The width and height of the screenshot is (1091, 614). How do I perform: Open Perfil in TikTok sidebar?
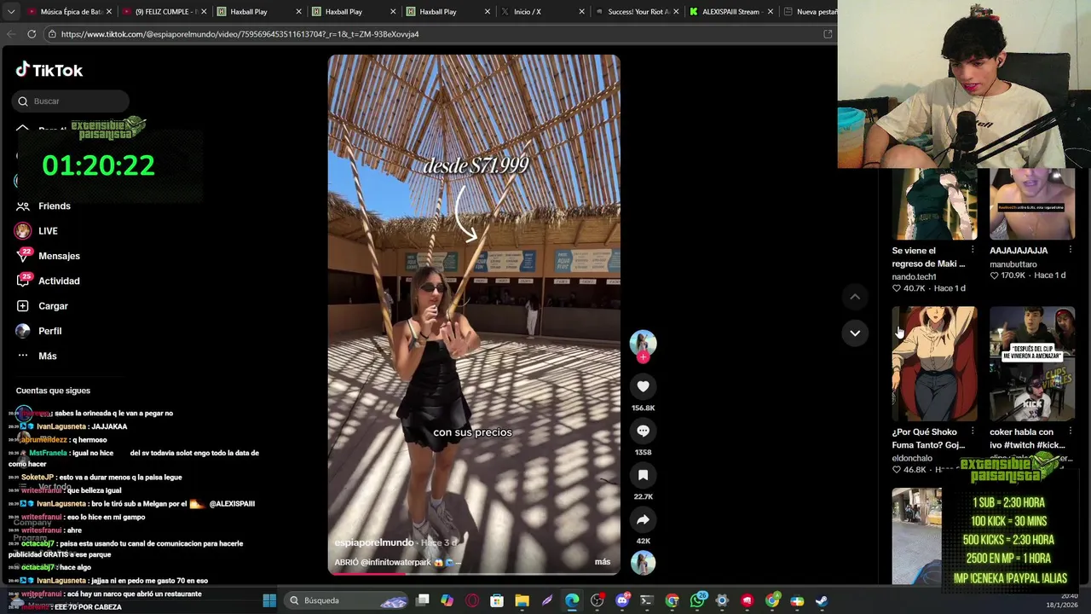click(x=38, y=331)
